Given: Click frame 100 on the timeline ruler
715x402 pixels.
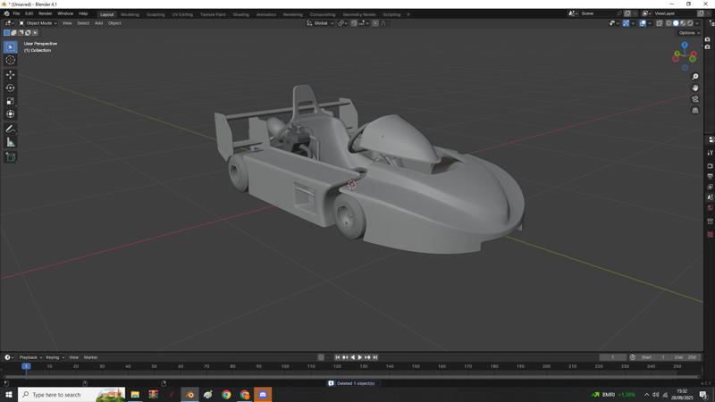Looking at the screenshot, I should (285, 366).
